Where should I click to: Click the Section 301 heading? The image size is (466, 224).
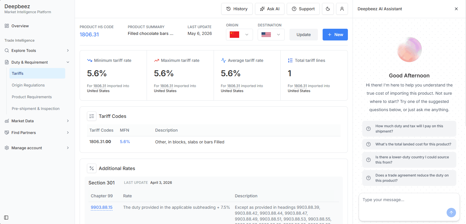[x=102, y=183]
